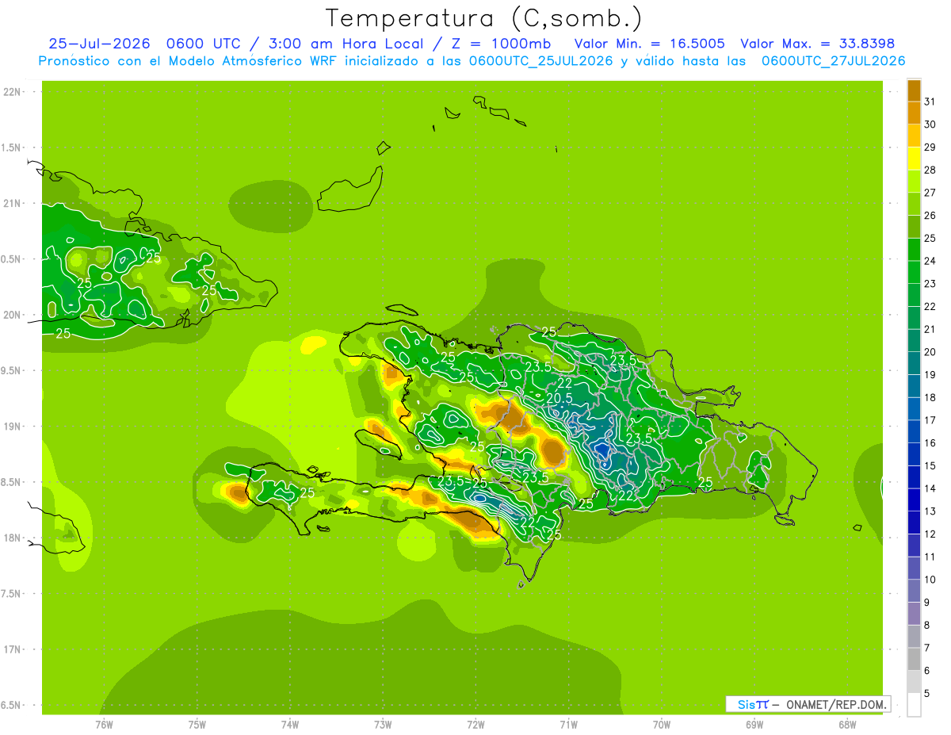Click the '69W' longitude label
Viewport: 951px width, 735px height.
pos(754,724)
